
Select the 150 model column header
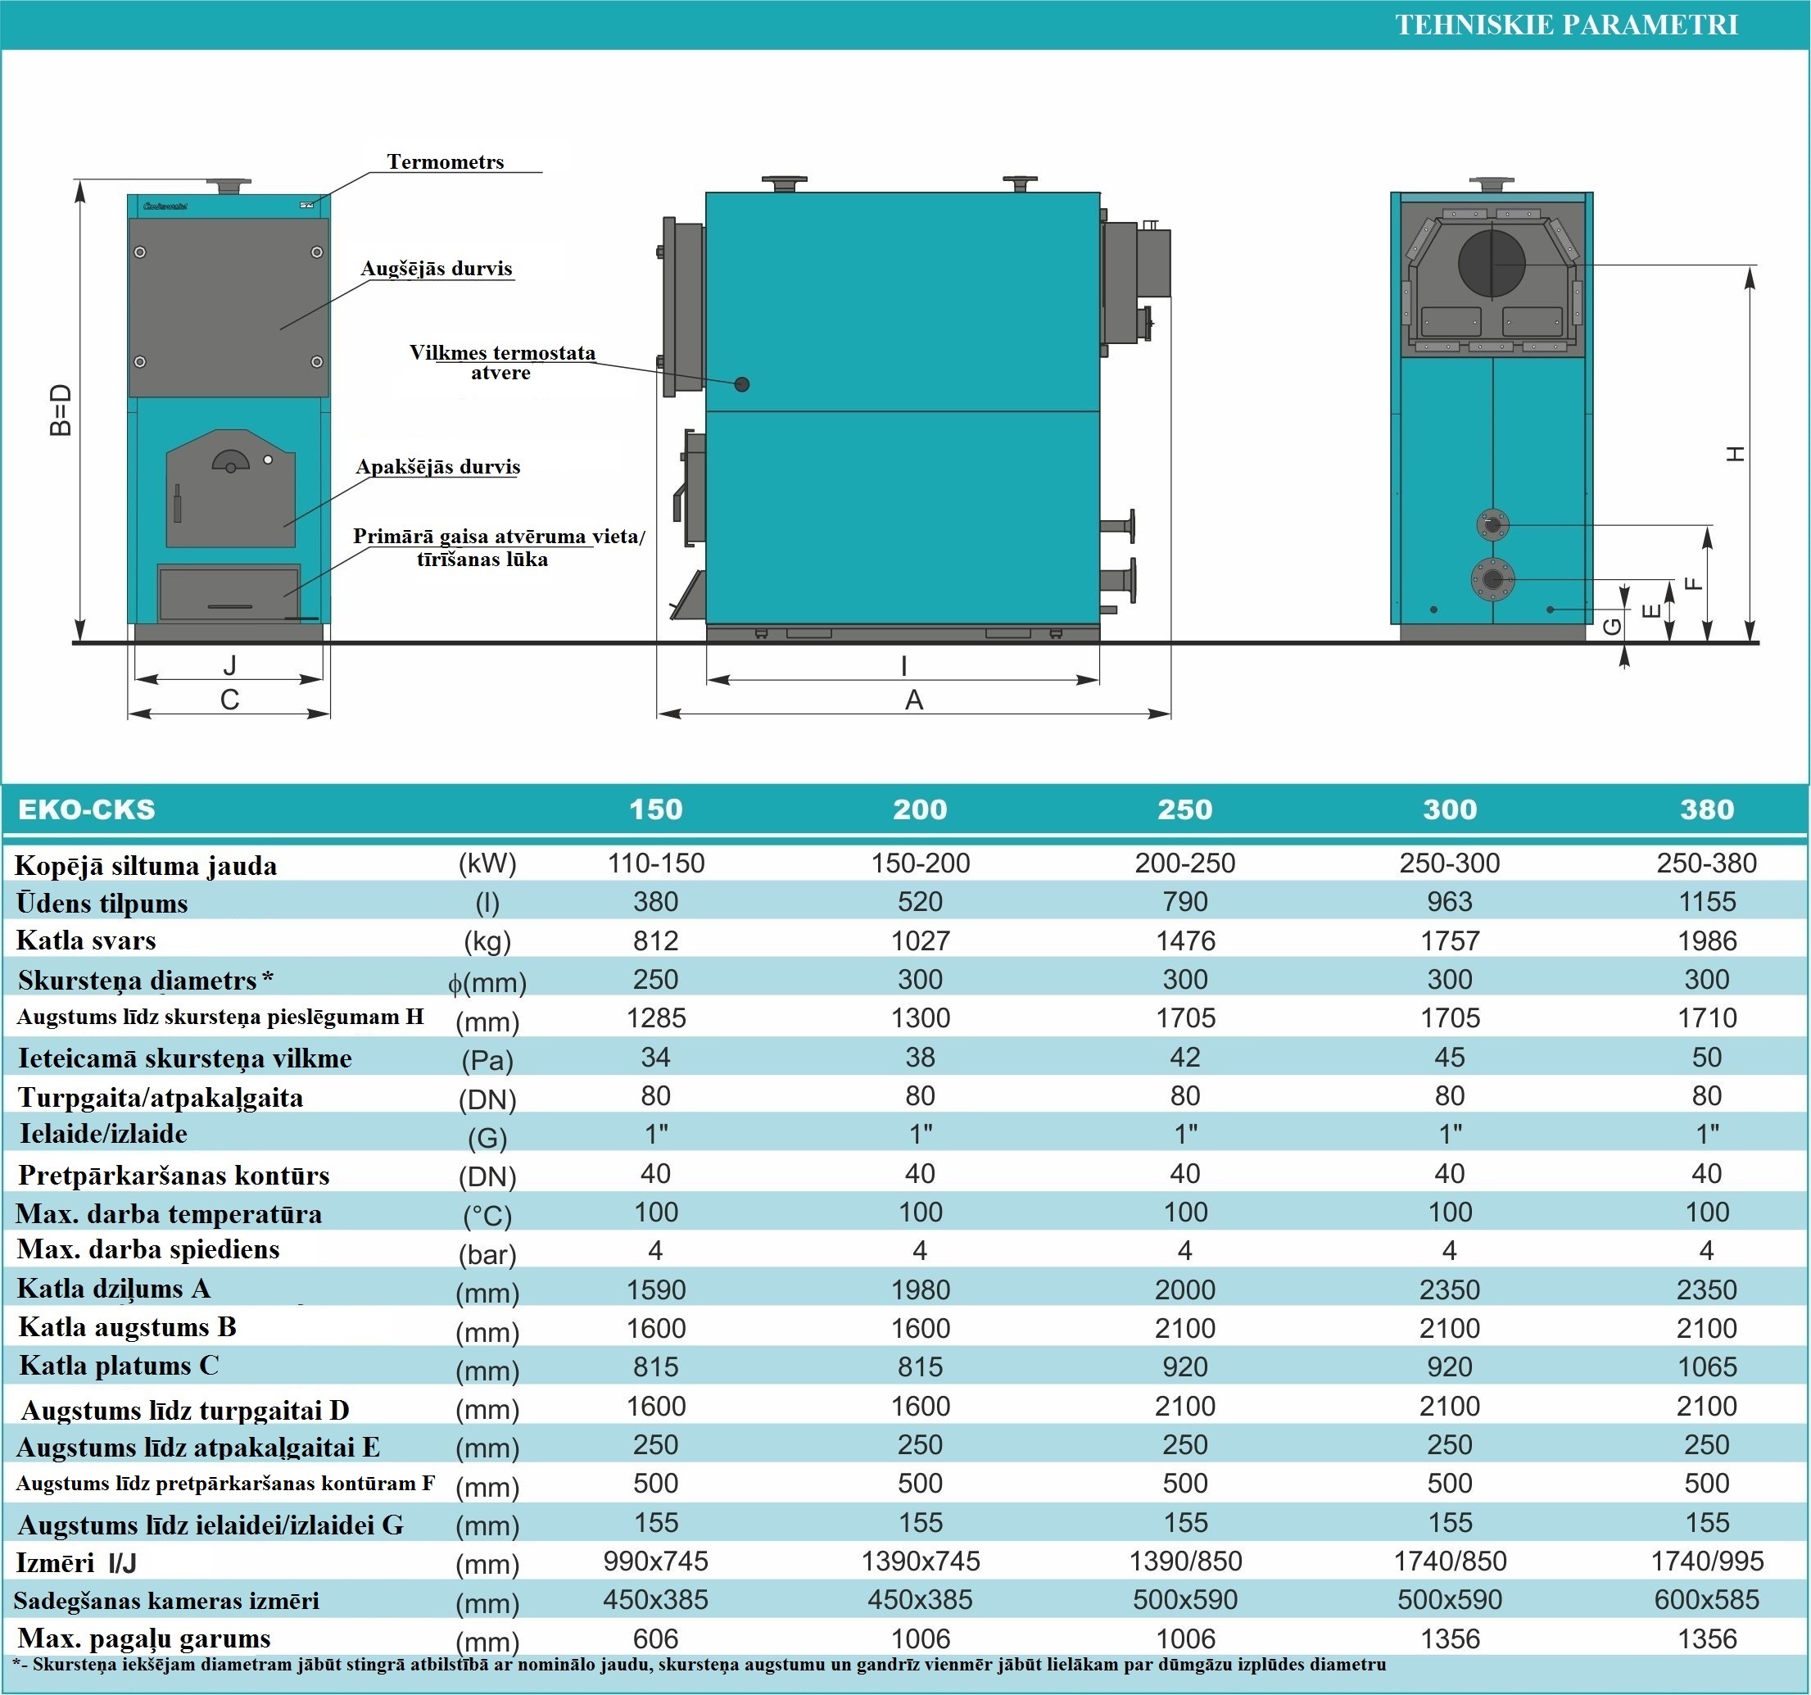coord(655,809)
